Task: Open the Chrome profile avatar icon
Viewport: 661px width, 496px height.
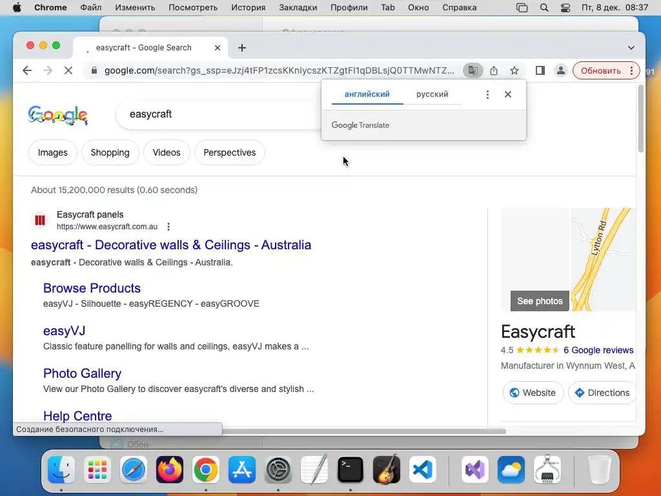Action: [x=561, y=70]
